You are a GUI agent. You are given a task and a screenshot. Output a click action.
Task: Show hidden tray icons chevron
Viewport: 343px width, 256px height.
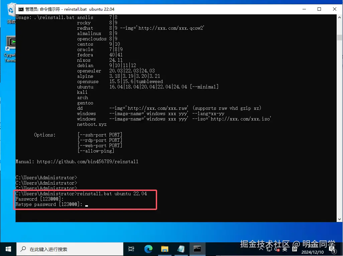261,249
